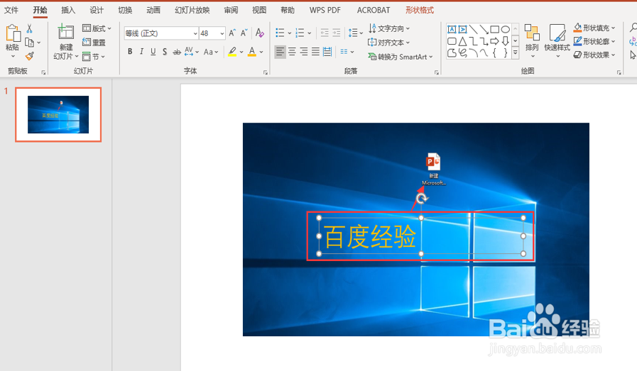Select the down block arrow shape
Image resolution: width=637 pixels, height=371 pixels.
click(x=505, y=41)
